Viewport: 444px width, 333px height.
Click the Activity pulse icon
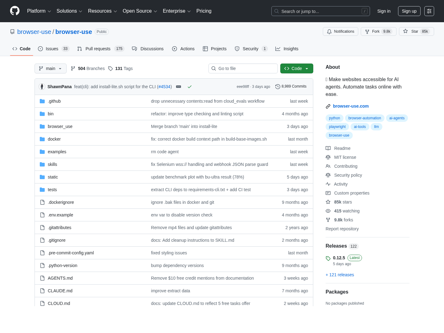point(328,184)
